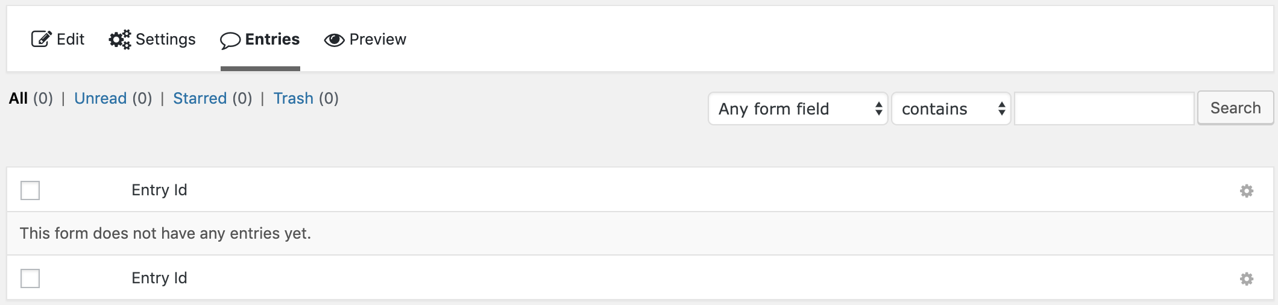This screenshot has height=305, width=1278.
Task: Open column settings gear in table header
Action: click(1246, 191)
